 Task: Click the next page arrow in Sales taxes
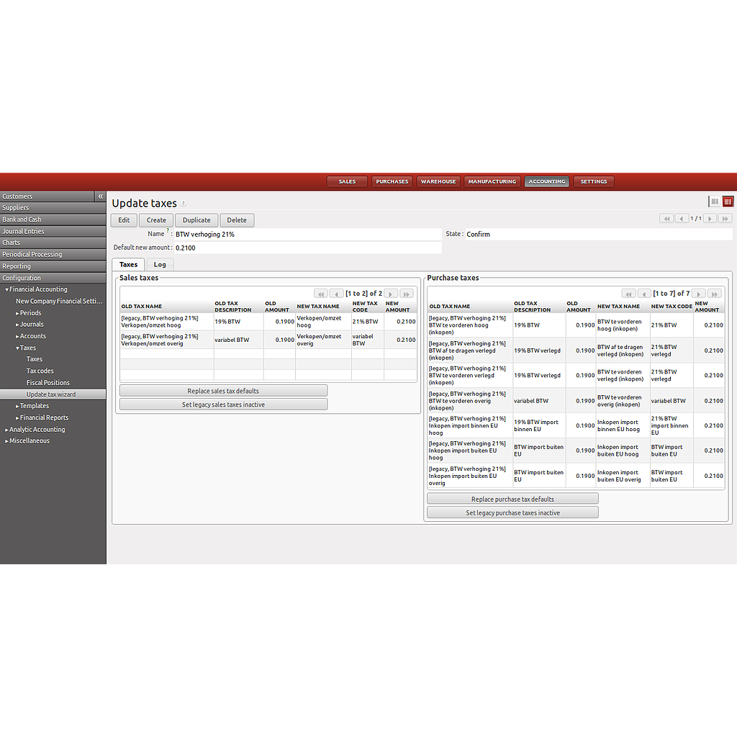[x=391, y=294]
